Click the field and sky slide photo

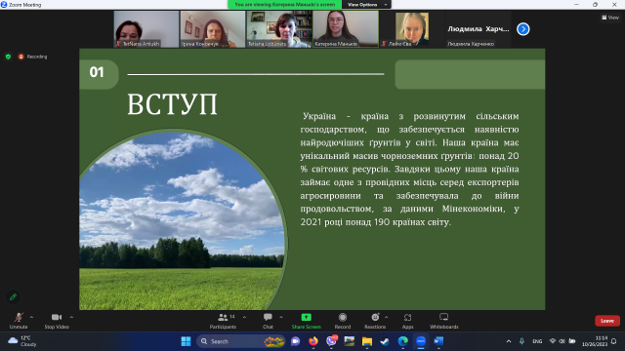click(x=183, y=220)
